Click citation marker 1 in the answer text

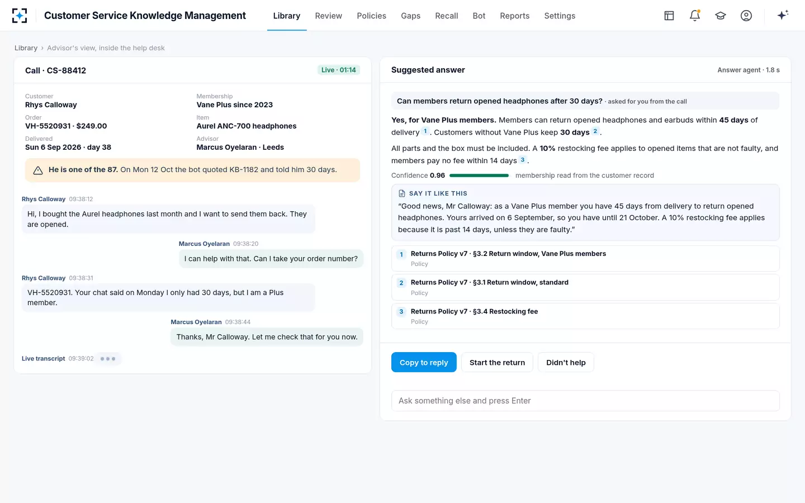pos(425,131)
